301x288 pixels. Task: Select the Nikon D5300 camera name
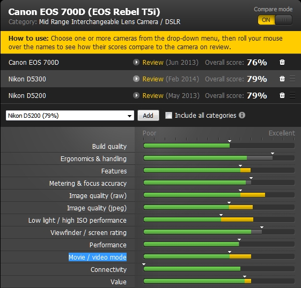click(27, 79)
